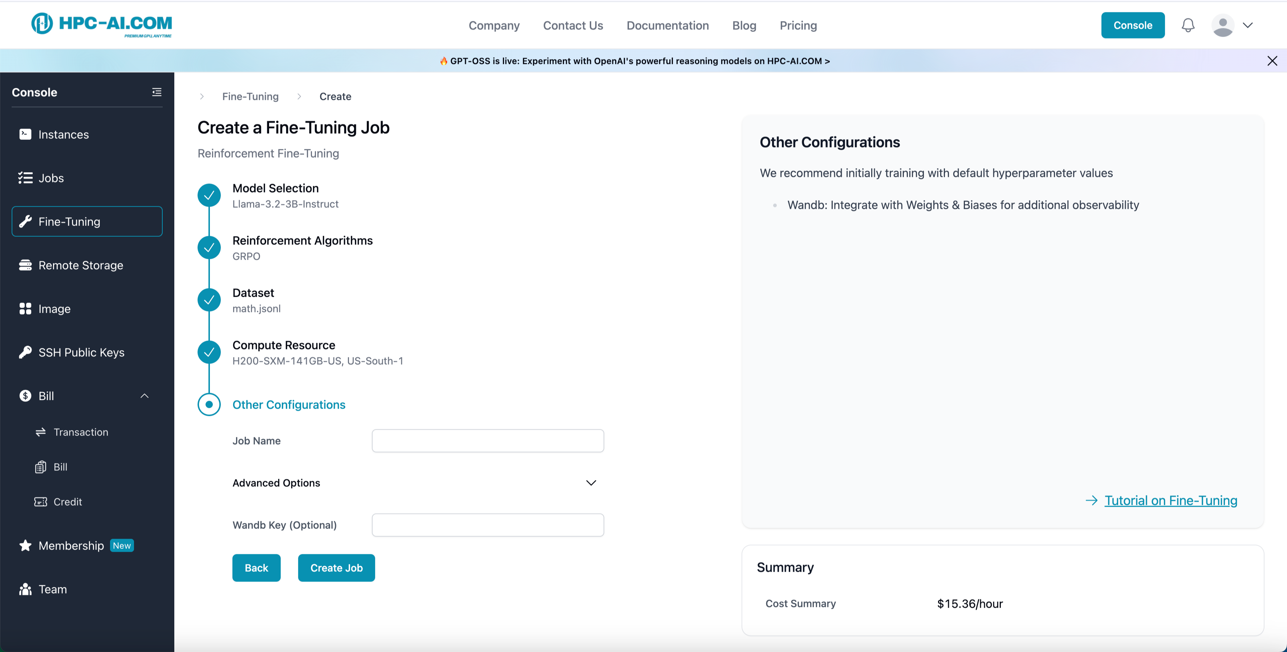The image size is (1287, 652).
Task: Click the Job Name input field
Action: click(x=487, y=441)
